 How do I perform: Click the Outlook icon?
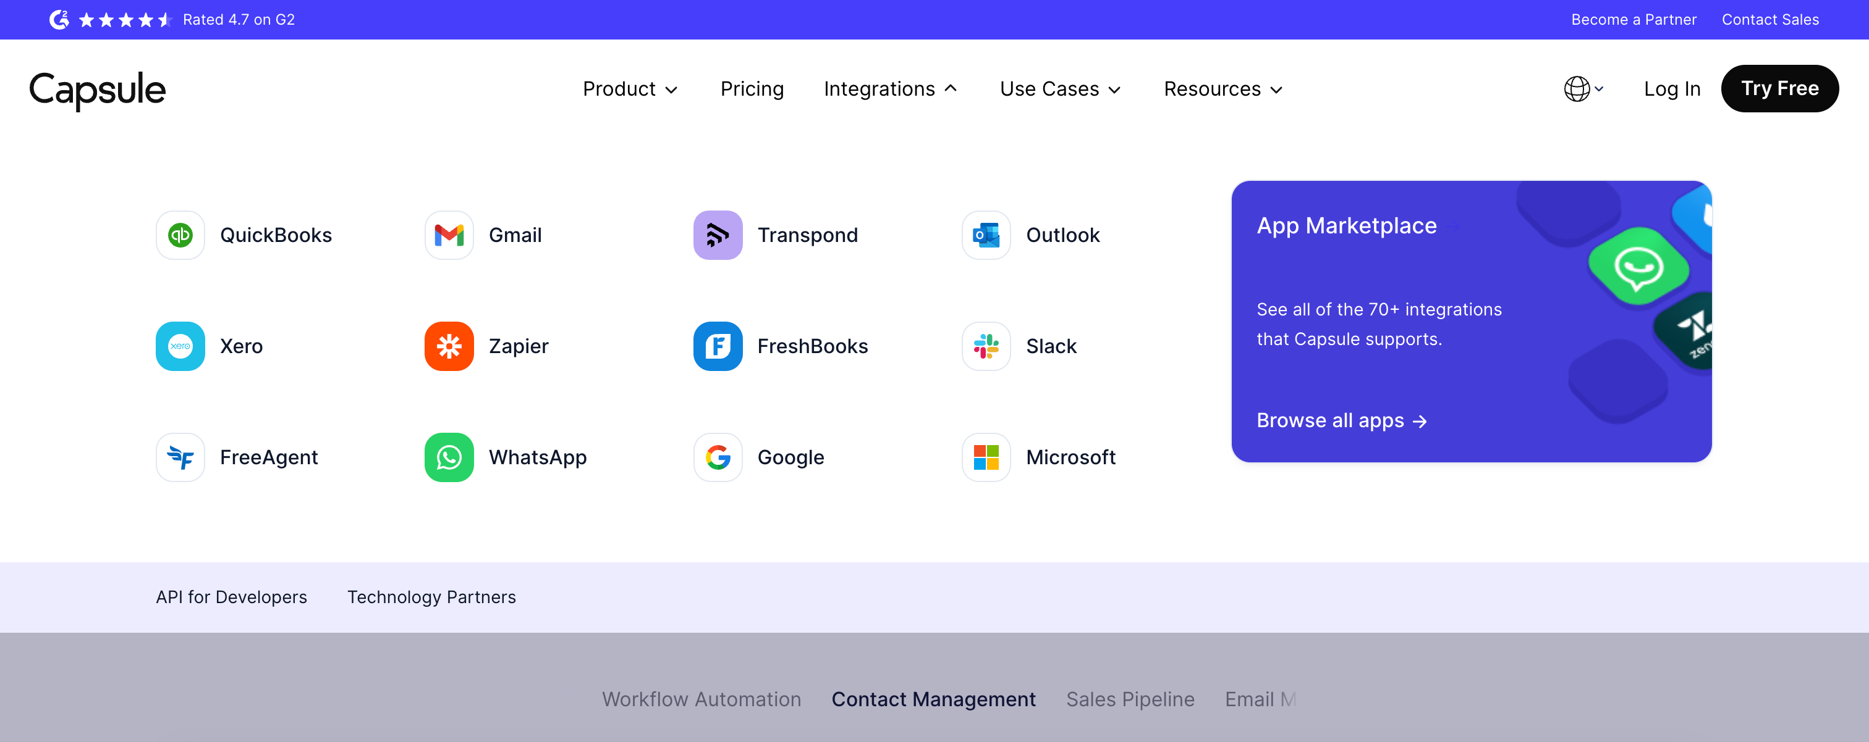pyautogui.click(x=985, y=235)
